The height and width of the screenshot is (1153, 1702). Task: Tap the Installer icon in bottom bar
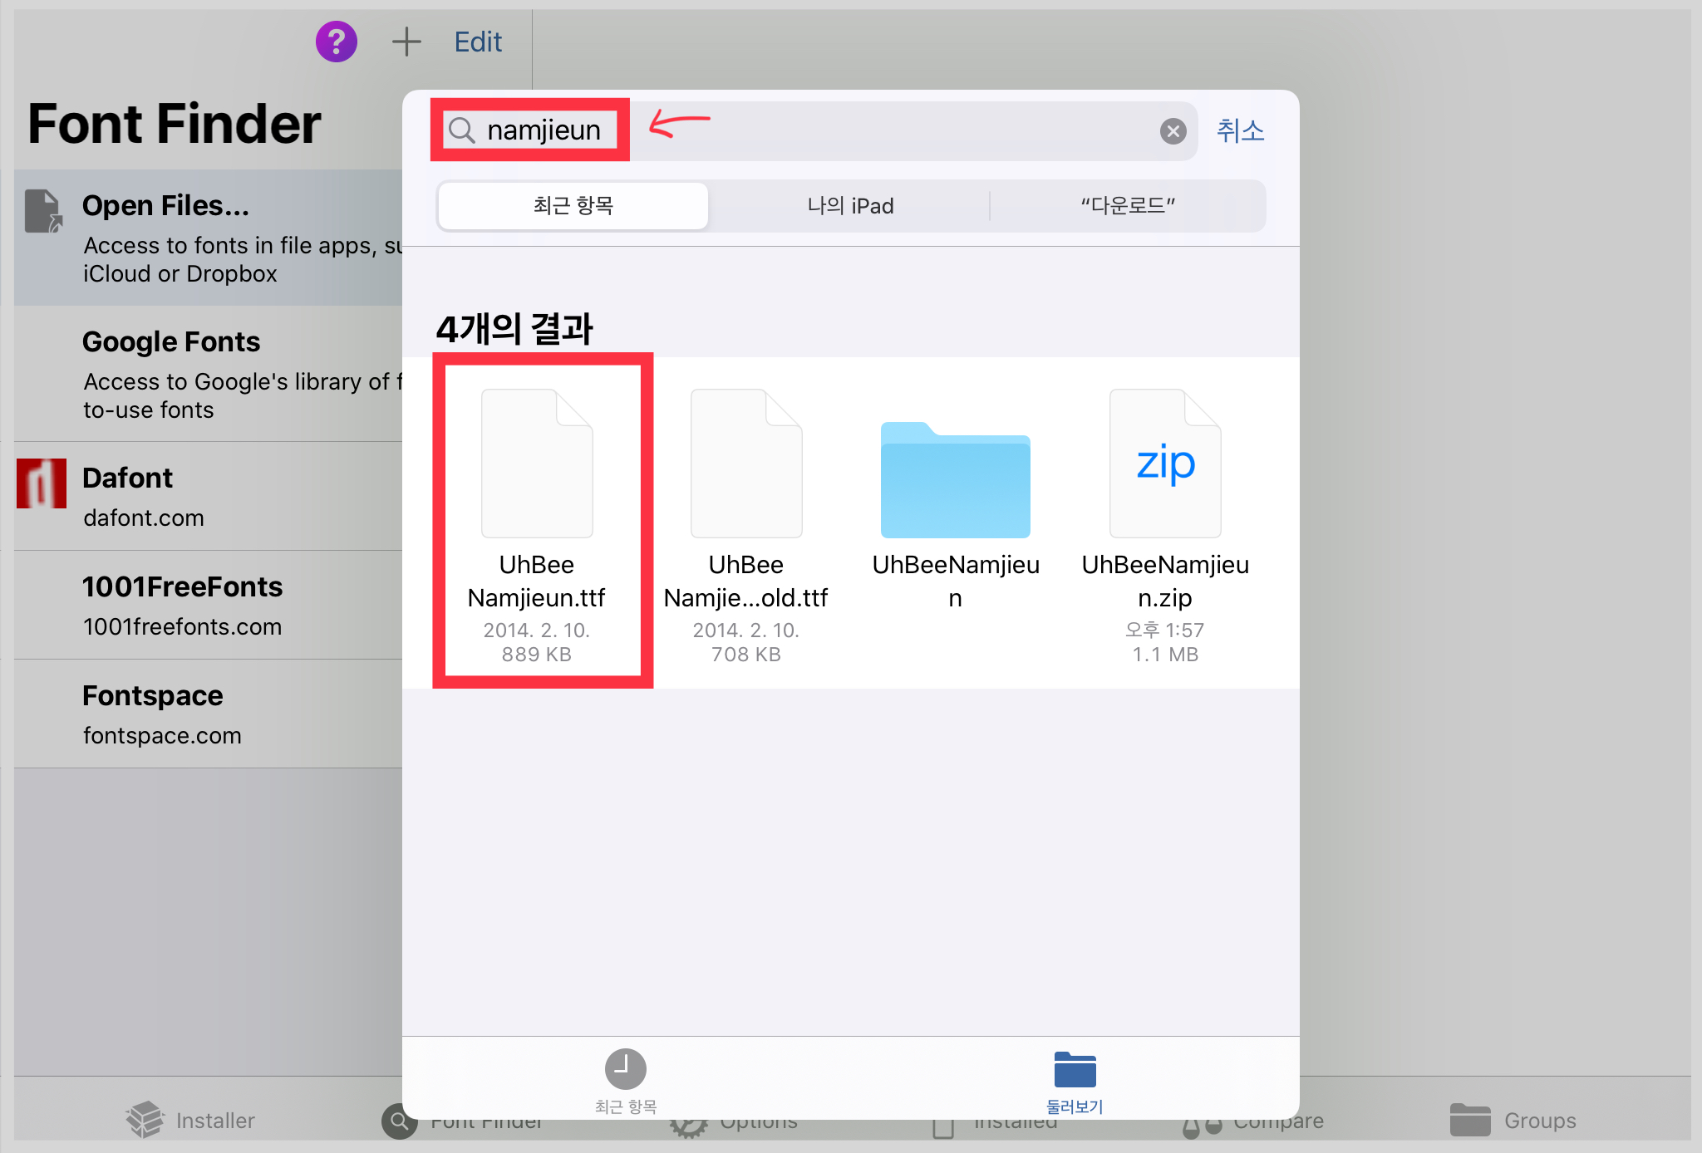pyautogui.click(x=145, y=1119)
